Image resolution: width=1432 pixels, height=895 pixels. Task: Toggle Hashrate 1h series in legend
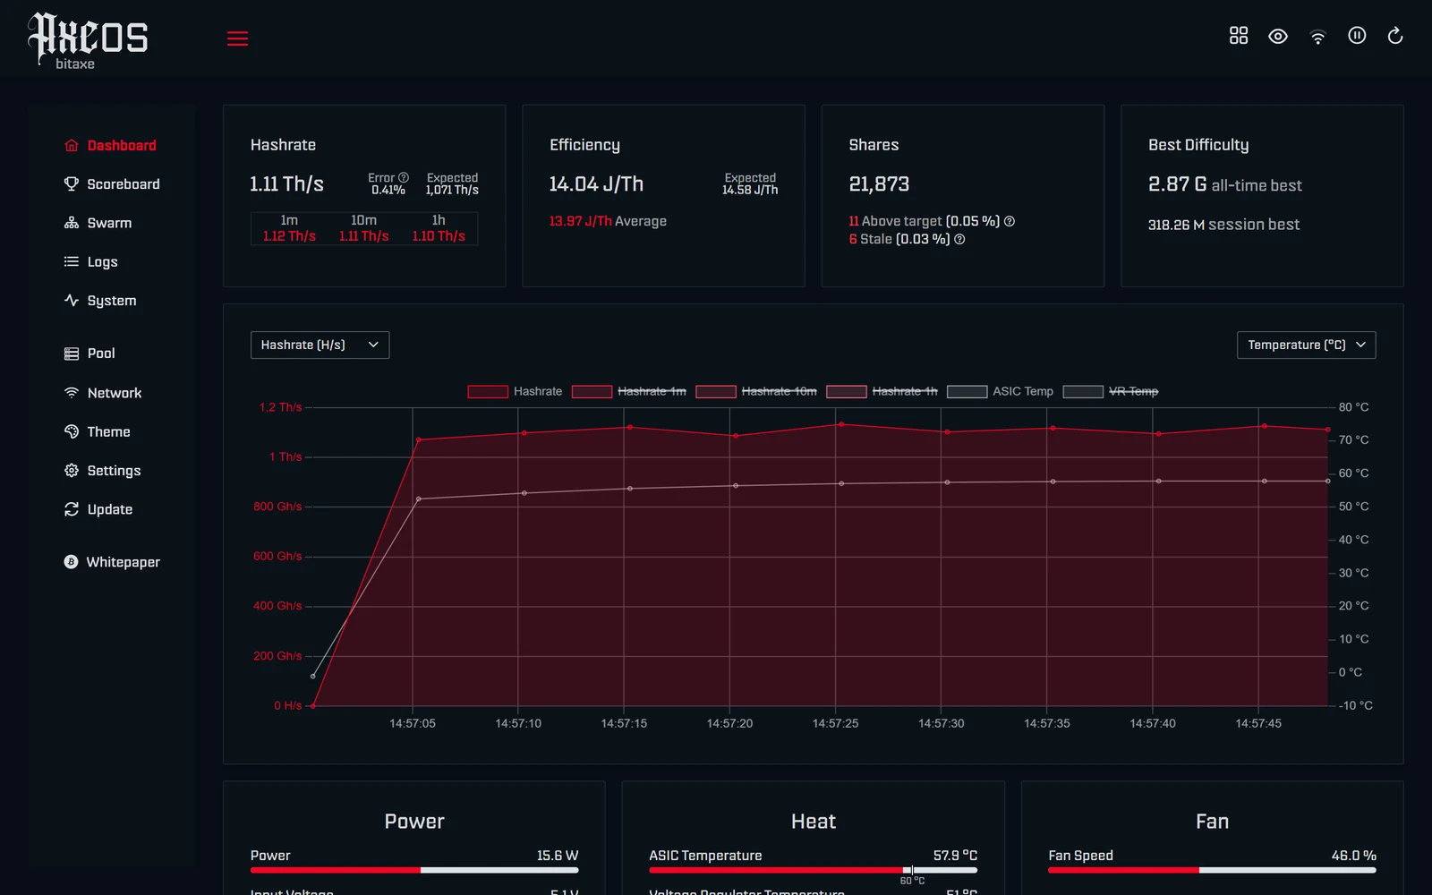coord(882,391)
